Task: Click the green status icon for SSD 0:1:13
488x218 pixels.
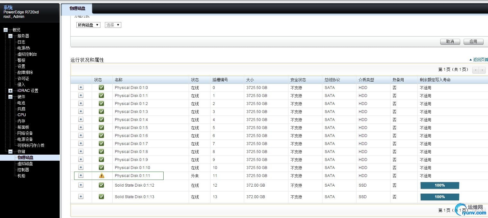Action: tap(101, 197)
